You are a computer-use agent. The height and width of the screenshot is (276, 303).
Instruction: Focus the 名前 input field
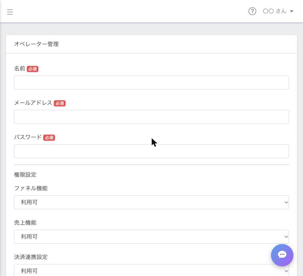(x=151, y=82)
